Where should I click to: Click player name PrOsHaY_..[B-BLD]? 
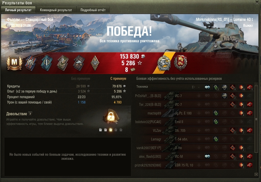pyautogui.click(x=148, y=96)
